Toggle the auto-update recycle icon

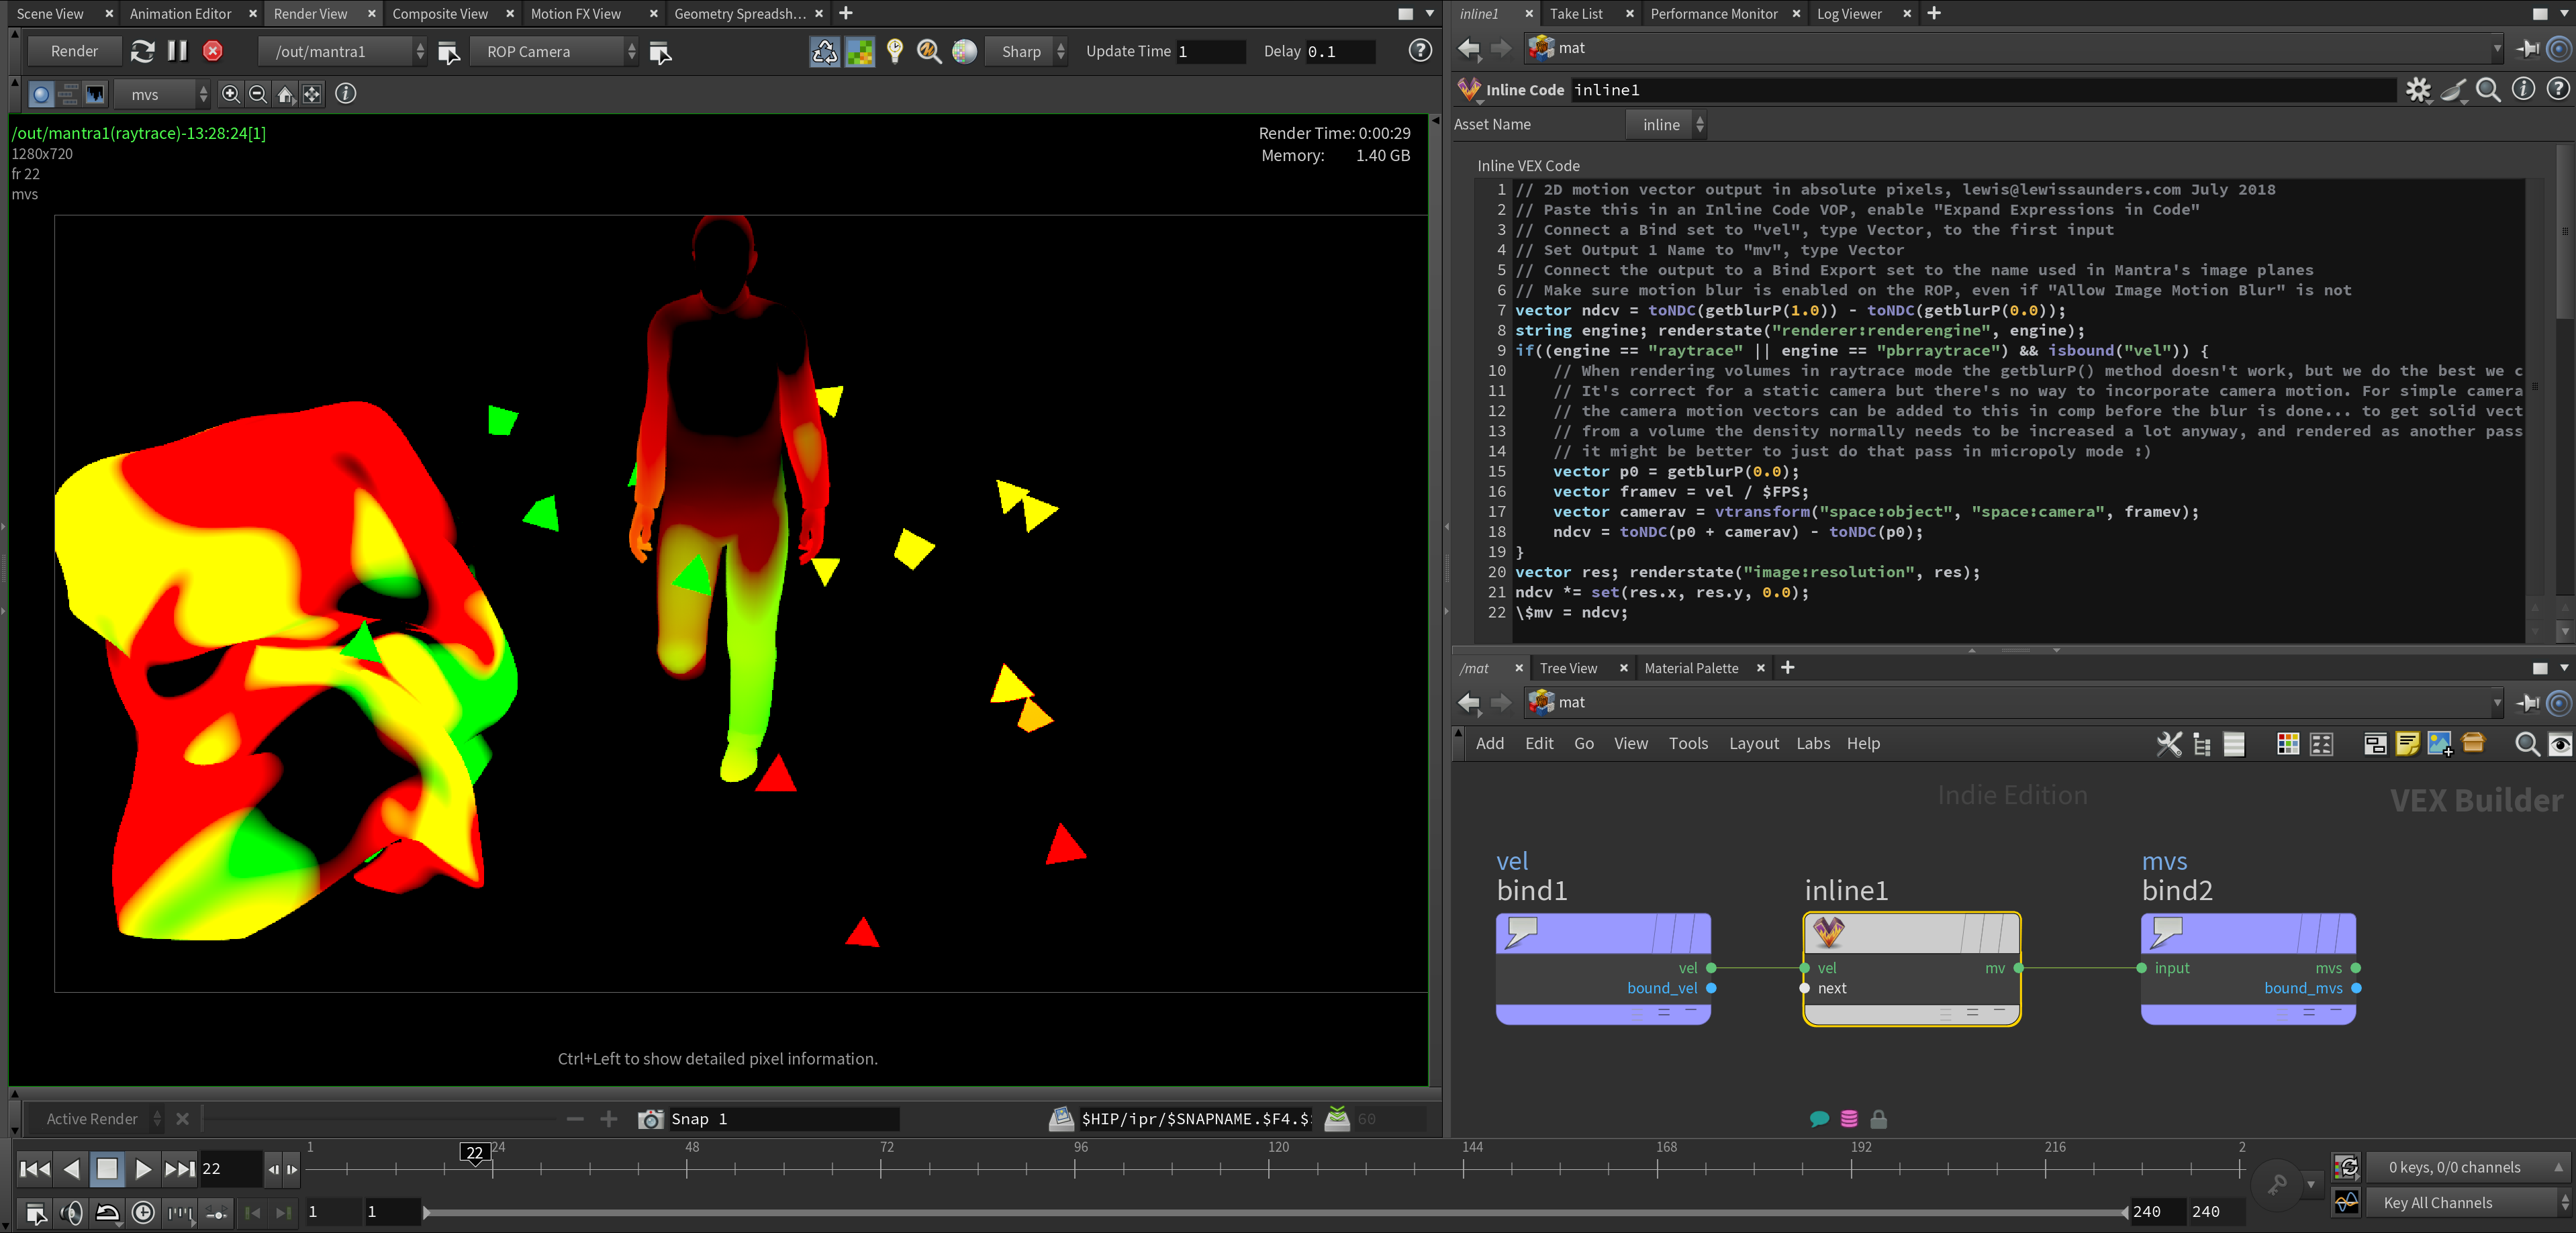pos(824,51)
